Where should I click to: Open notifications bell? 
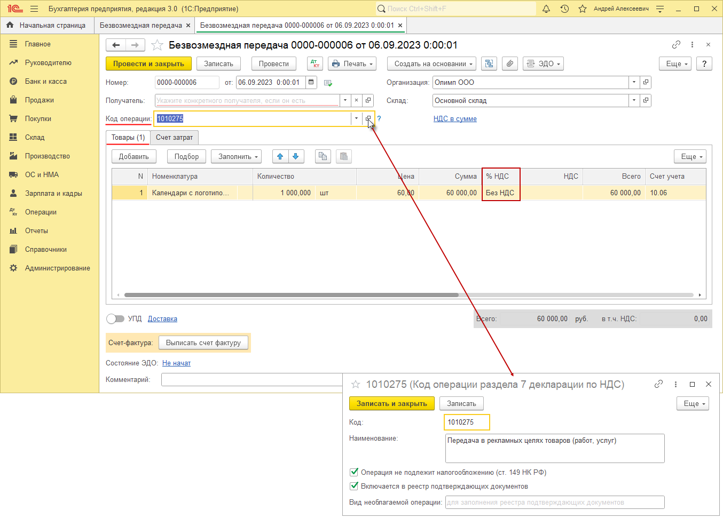click(x=546, y=9)
